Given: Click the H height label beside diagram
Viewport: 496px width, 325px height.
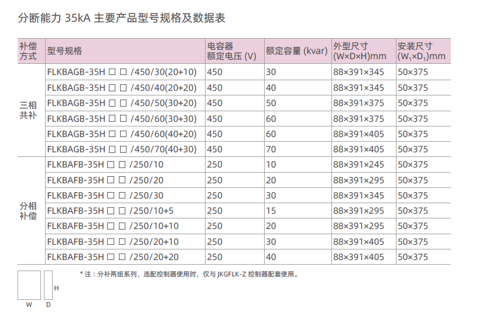Looking at the screenshot, I should coord(57,288).
